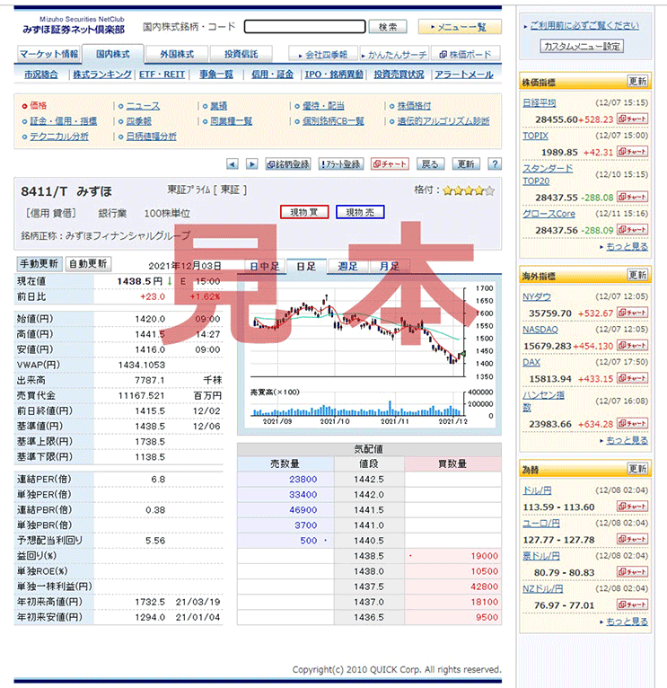
Task: Enable 自動更新 mode
Action: click(88, 264)
